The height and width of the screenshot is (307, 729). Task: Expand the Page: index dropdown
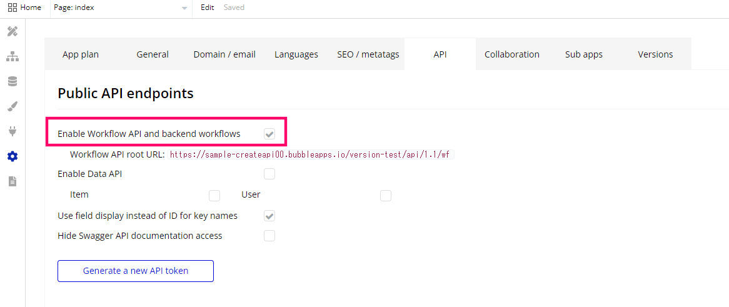121,8
